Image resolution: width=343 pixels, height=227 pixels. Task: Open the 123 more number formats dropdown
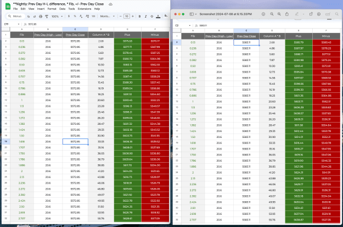click(x=93, y=16)
